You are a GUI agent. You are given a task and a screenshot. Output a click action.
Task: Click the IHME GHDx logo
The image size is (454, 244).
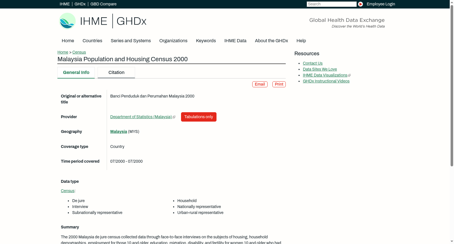coord(103,21)
